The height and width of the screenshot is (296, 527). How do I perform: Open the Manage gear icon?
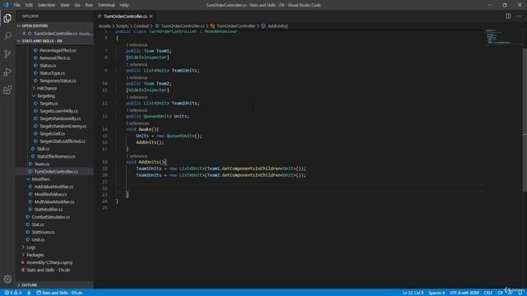tap(7, 279)
